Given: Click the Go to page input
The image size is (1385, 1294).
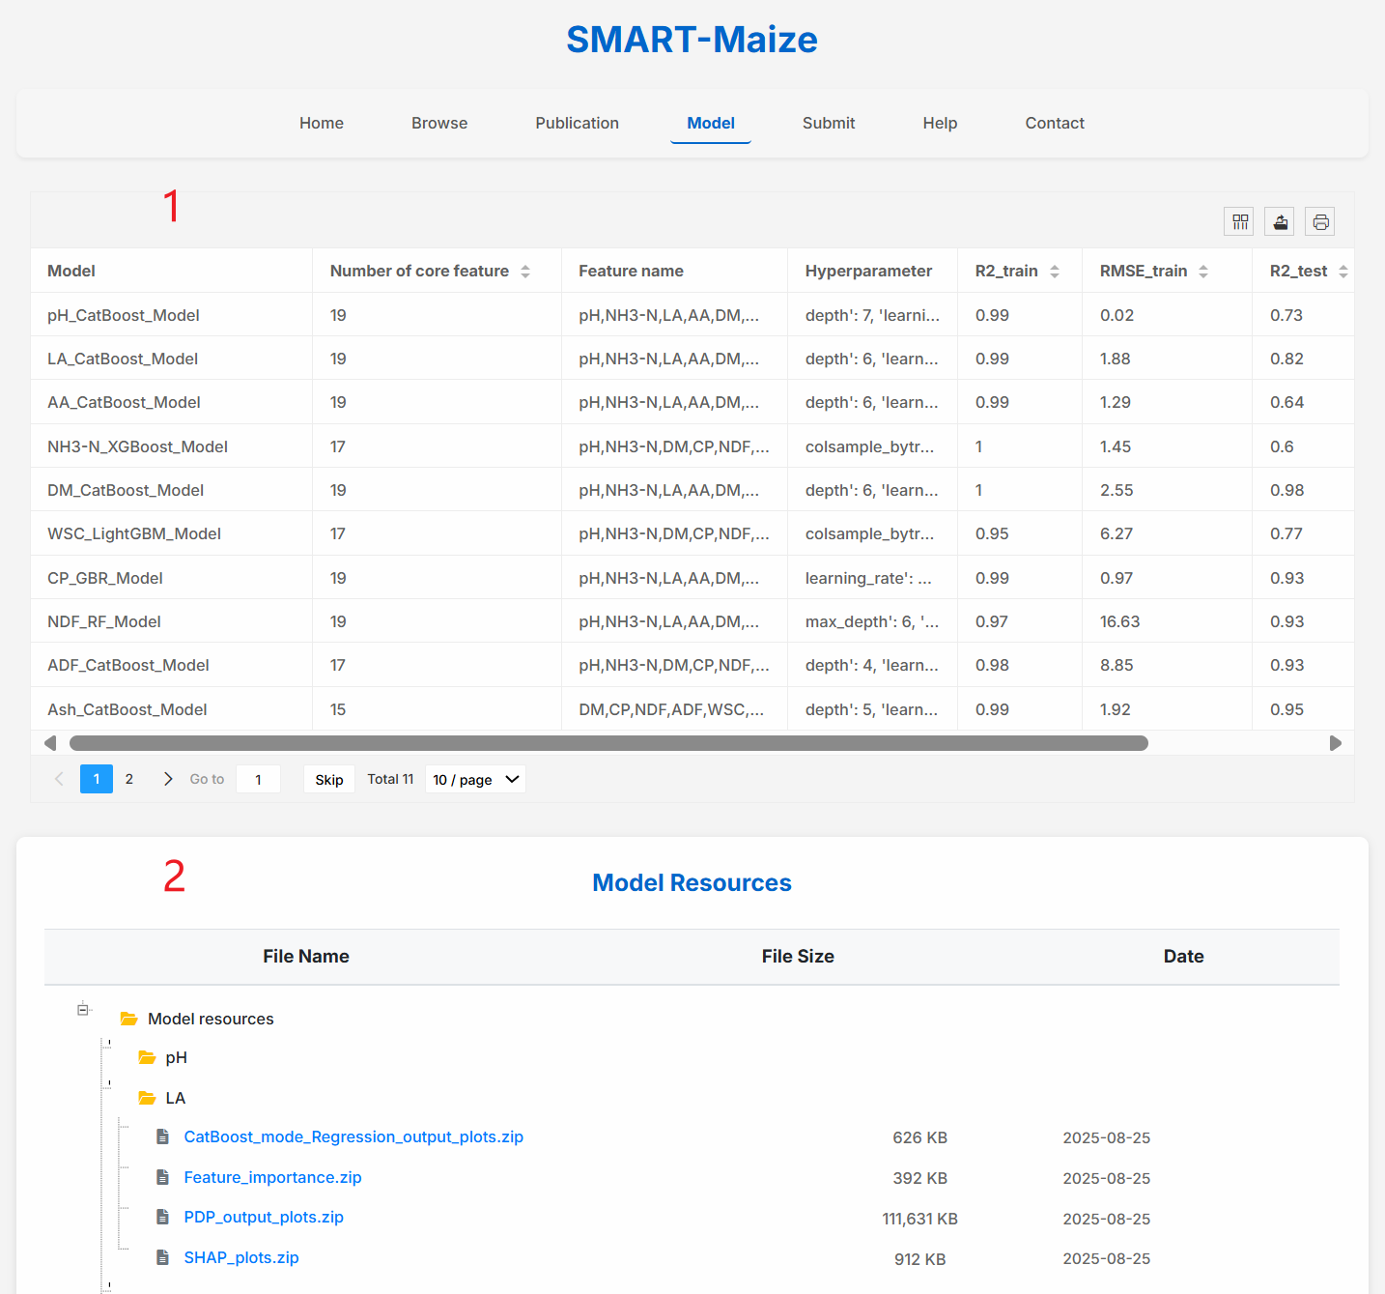Looking at the screenshot, I should pos(258,780).
